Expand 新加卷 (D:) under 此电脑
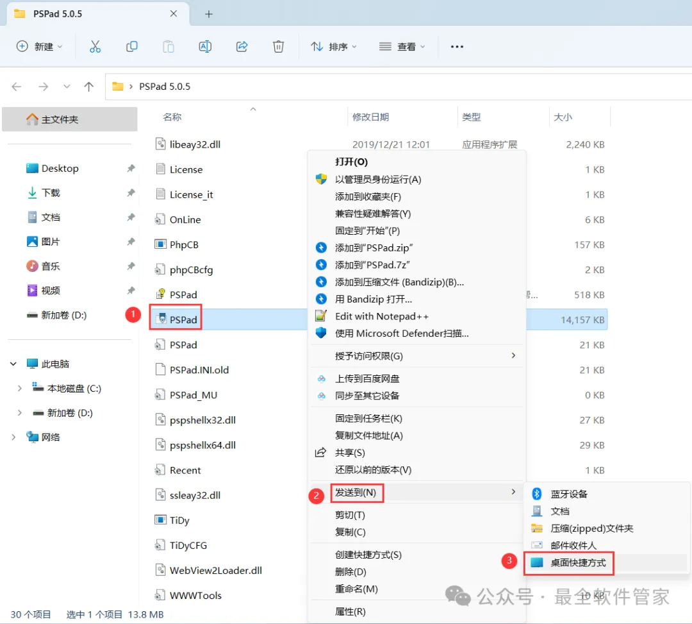Viewport: 692px width, 624px height. 19,412
